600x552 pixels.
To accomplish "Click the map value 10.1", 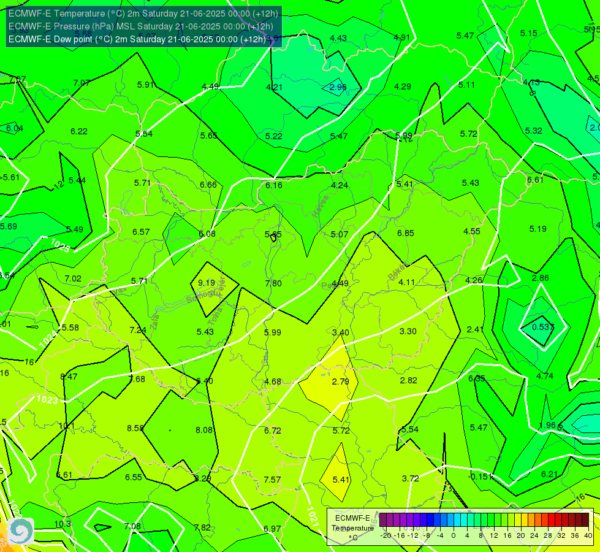I will [66, 426].
